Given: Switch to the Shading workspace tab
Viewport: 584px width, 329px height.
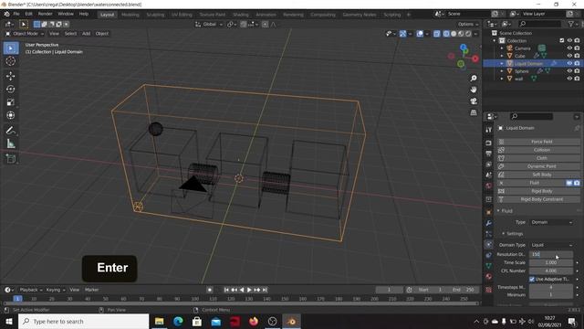Looking at the screenshot, I should pyautogui.click(x=241, y=15).
